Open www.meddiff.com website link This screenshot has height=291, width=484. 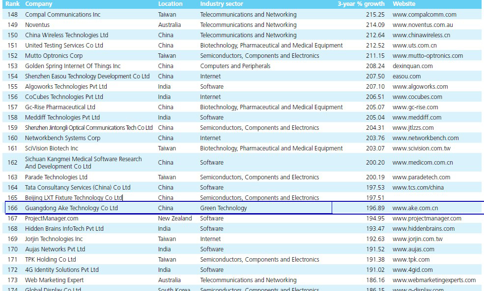[x=417, y=118]
